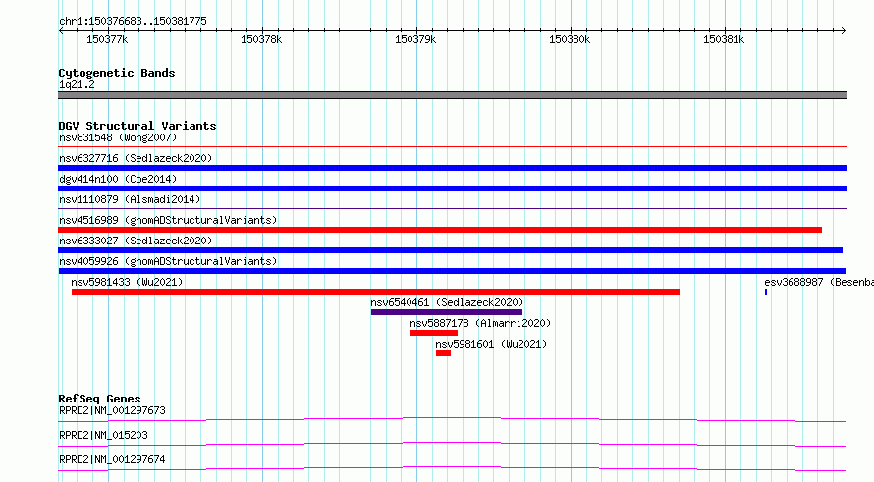The width and height of the screenshot is (874, 482).
Task: Click nsv6540461 (Sedlazeck2020) variant label
Action: tap(447, 302)
